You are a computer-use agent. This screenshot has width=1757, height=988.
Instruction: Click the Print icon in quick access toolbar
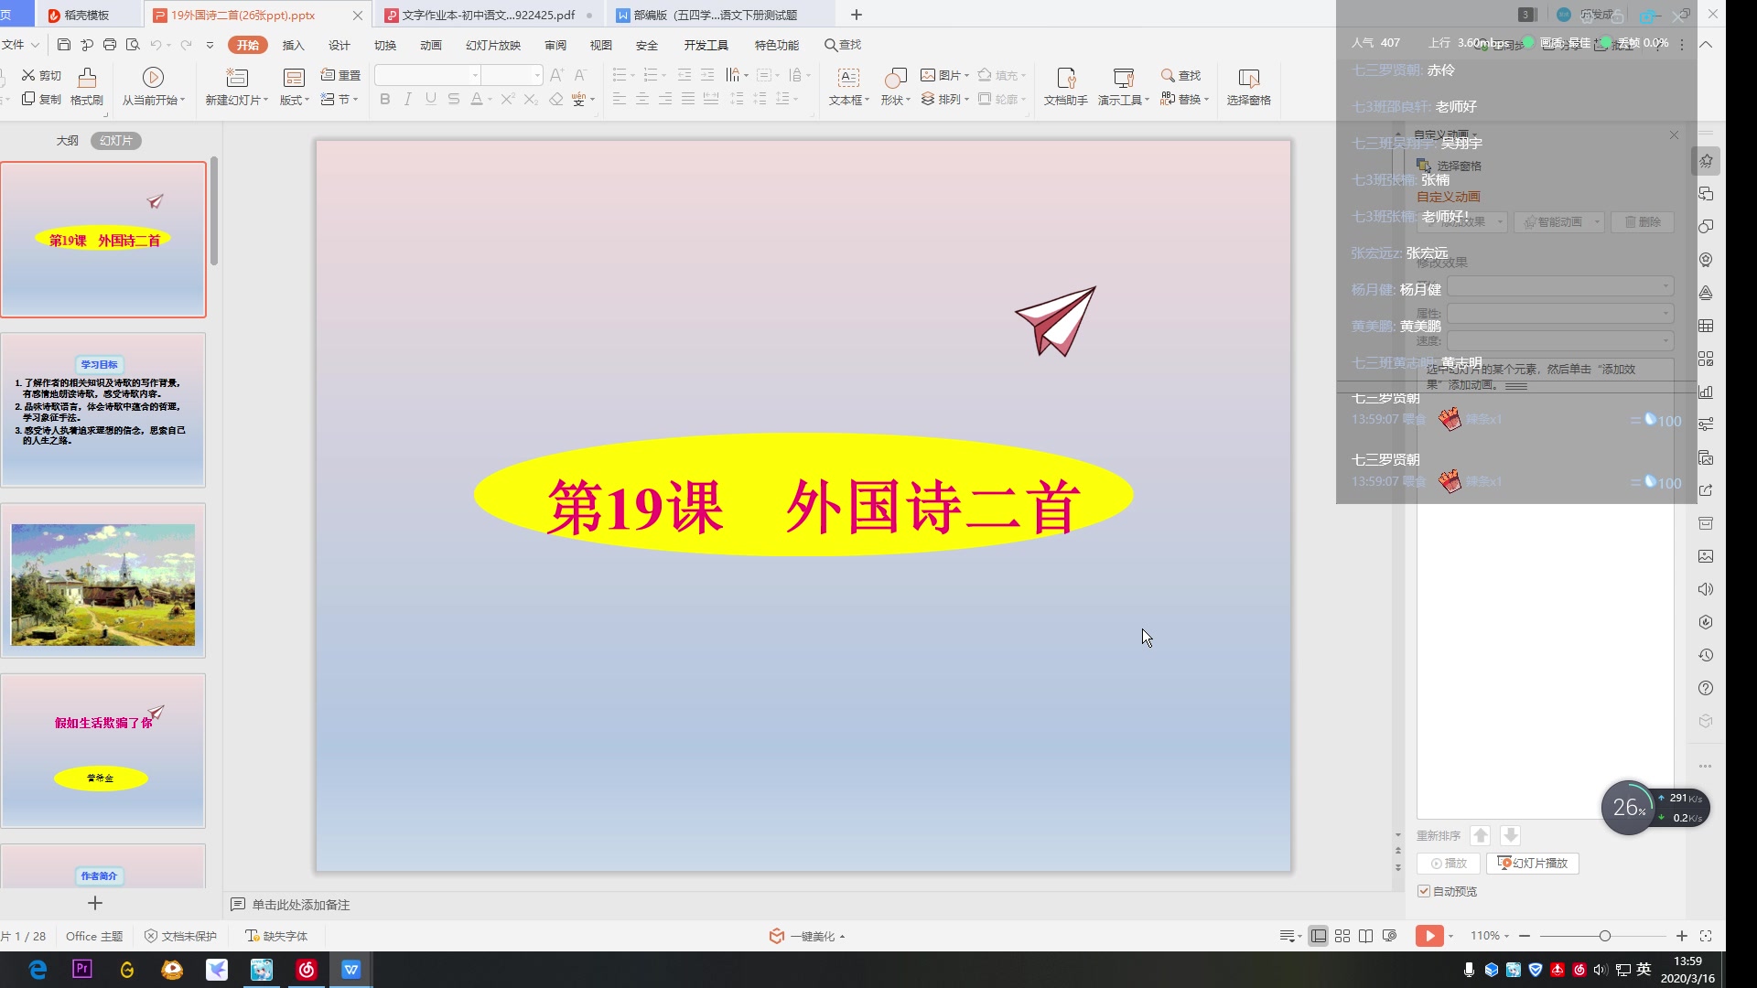coord(110,45)
